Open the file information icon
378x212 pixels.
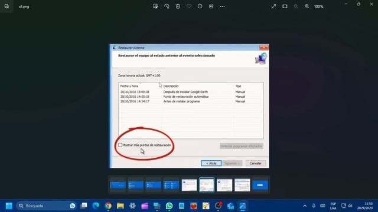[200, 6]
